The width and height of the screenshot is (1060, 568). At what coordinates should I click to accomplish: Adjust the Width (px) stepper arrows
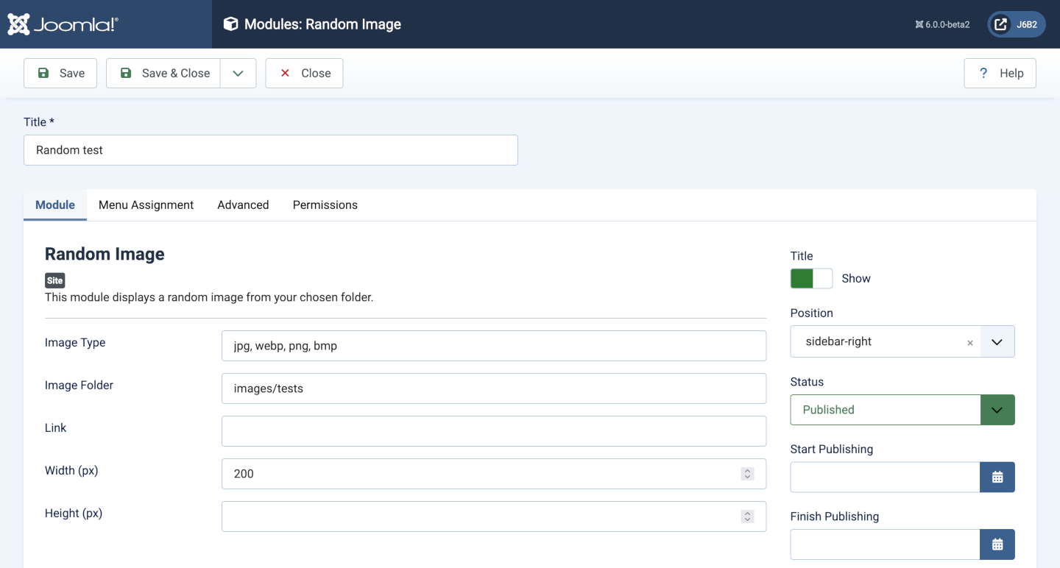[747, 474]
